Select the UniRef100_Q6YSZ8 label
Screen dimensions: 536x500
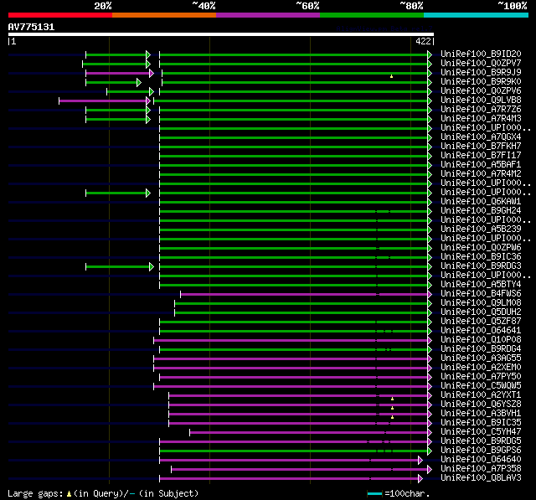pyautogui.click(x=481, y=405)
